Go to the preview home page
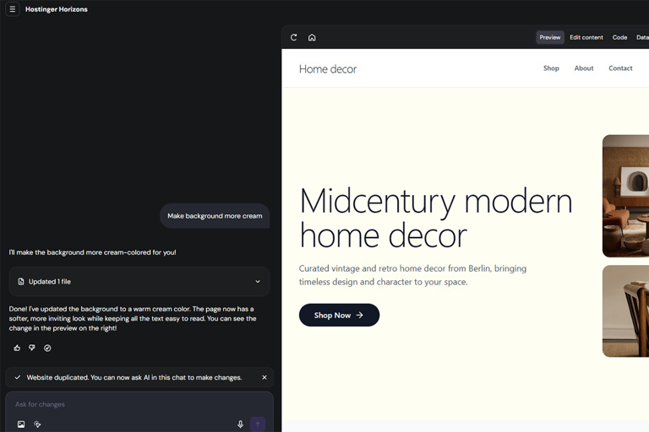This screenshot has height=432, width=649. coord(312,37)
